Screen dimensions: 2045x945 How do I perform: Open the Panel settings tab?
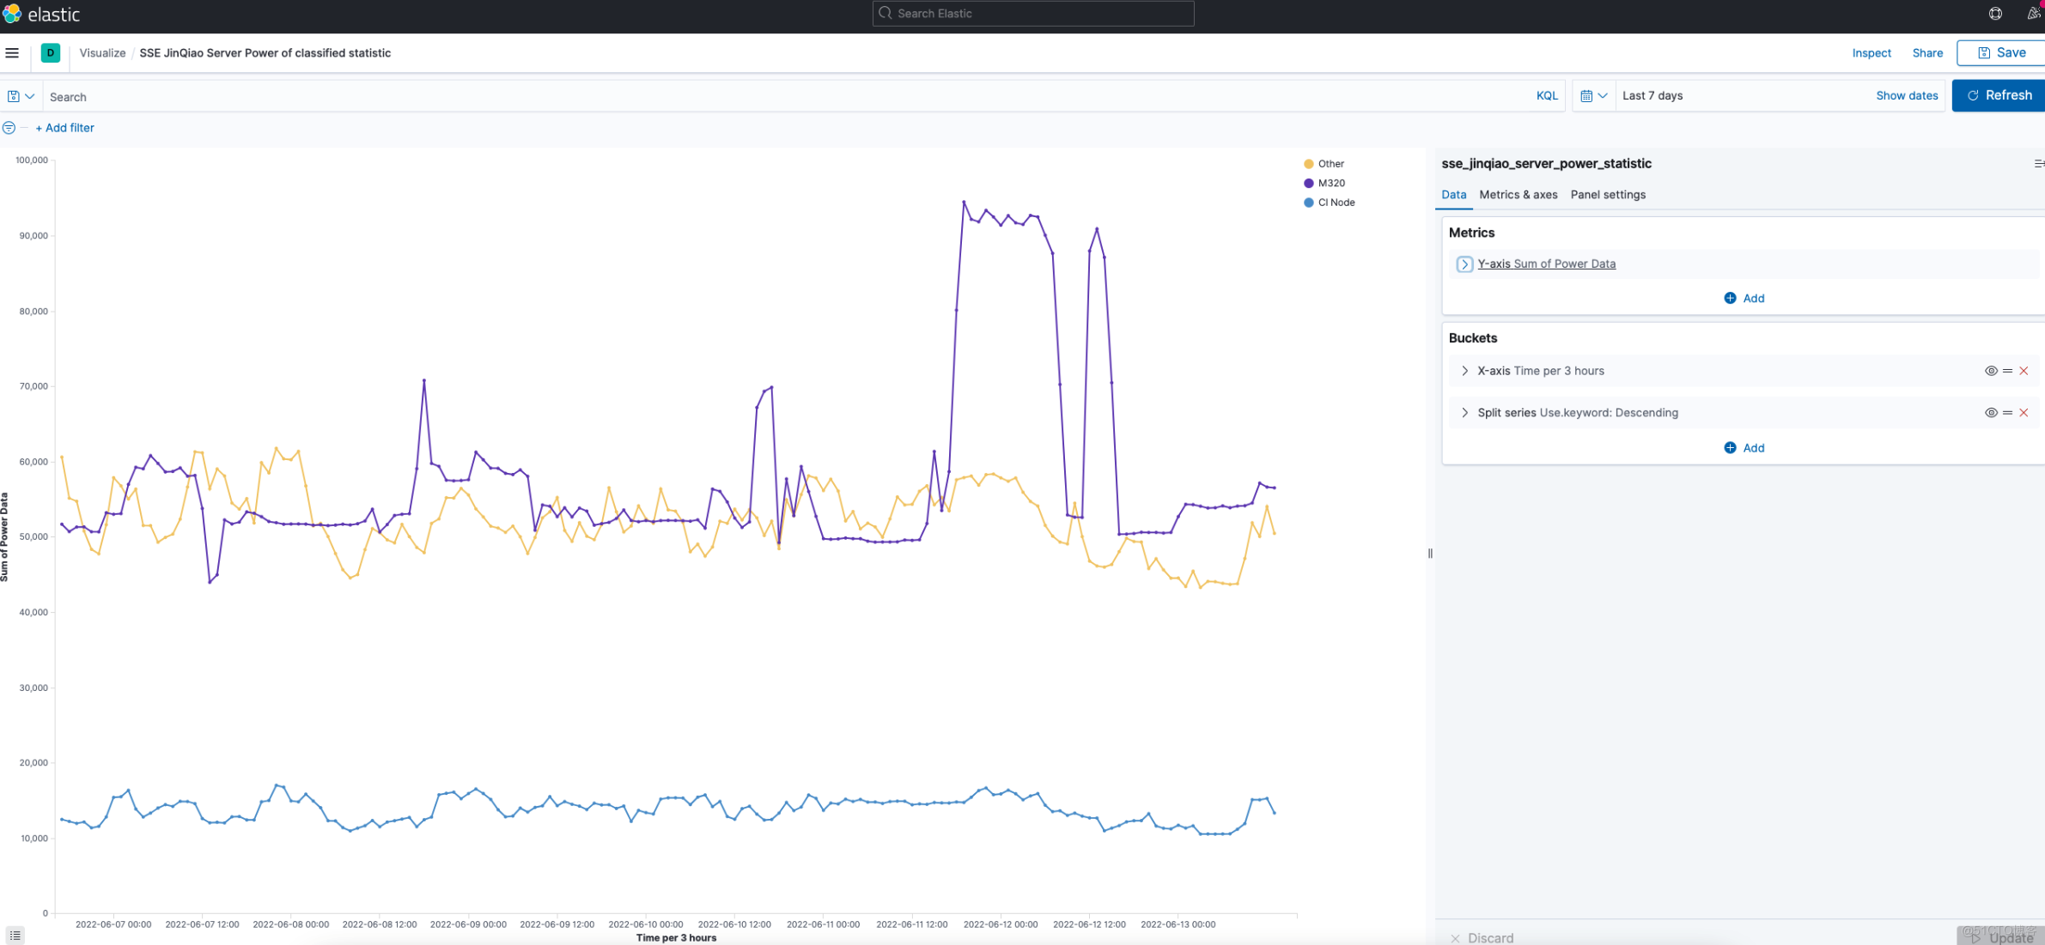pos(1608,195)
